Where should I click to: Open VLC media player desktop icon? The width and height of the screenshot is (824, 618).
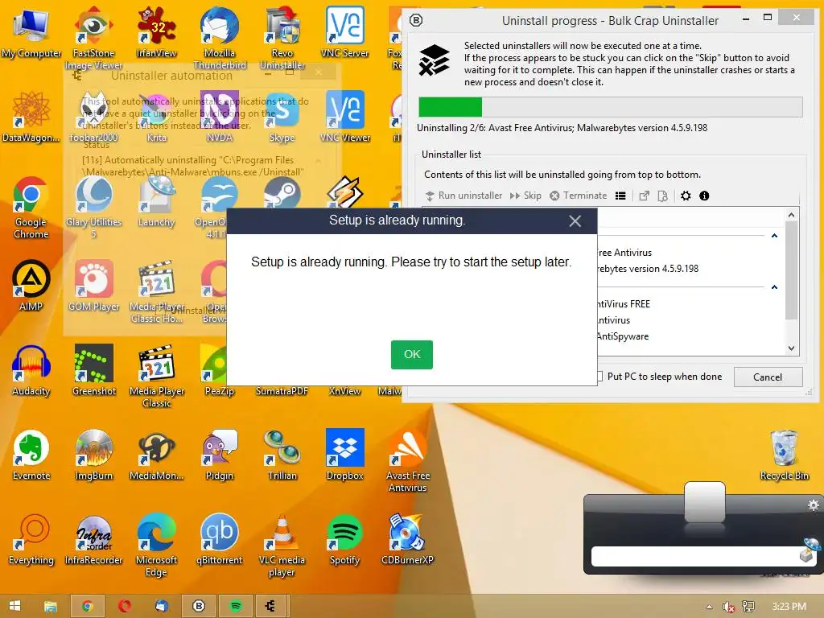click(282, 546)
